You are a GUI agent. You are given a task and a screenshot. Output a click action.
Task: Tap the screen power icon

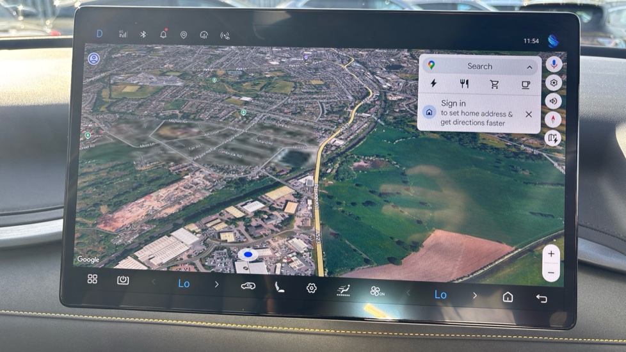point(123,280)
